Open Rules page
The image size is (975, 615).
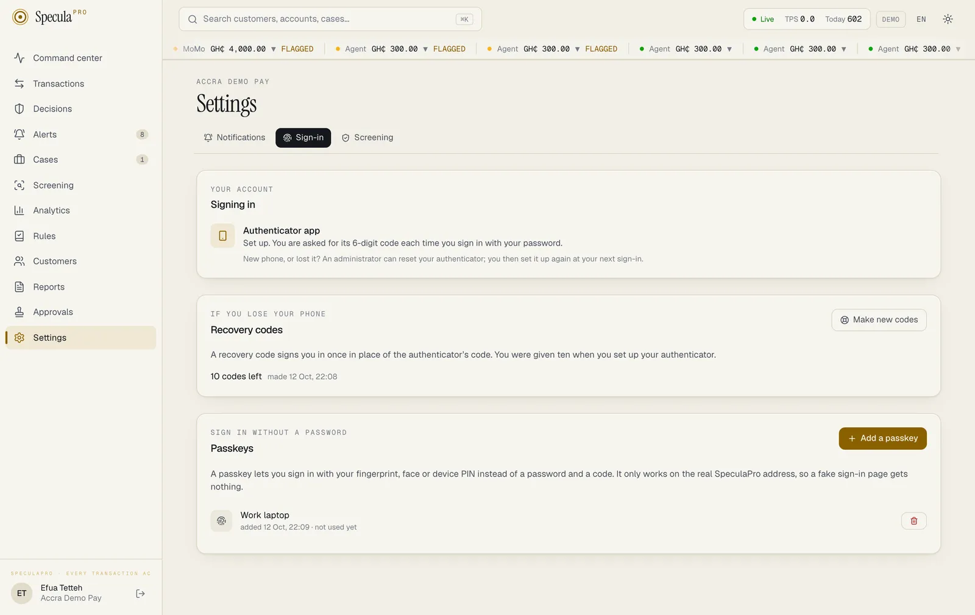pos(80,236)
